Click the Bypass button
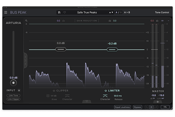 coord(138,107)
